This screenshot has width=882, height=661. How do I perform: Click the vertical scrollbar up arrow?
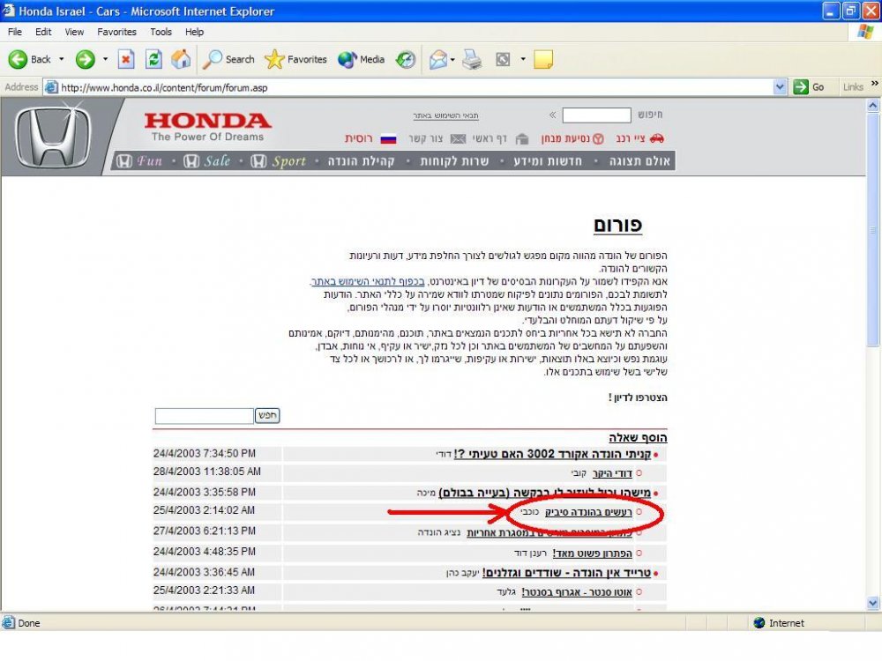(x=873, y=105)
